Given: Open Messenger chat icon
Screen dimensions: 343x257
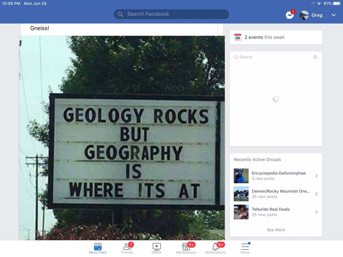Looking at the screenshot, I should click(x=289, y=15).
